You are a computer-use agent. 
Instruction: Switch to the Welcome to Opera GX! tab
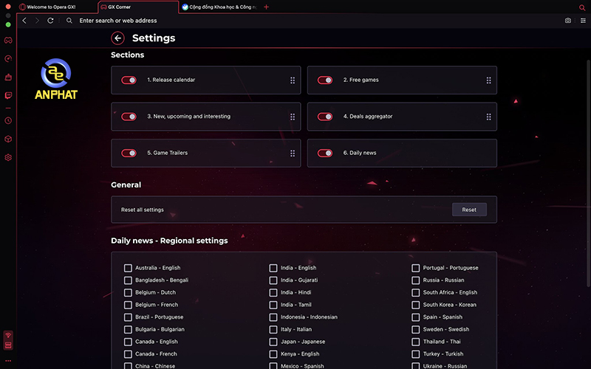coord(53,7)
